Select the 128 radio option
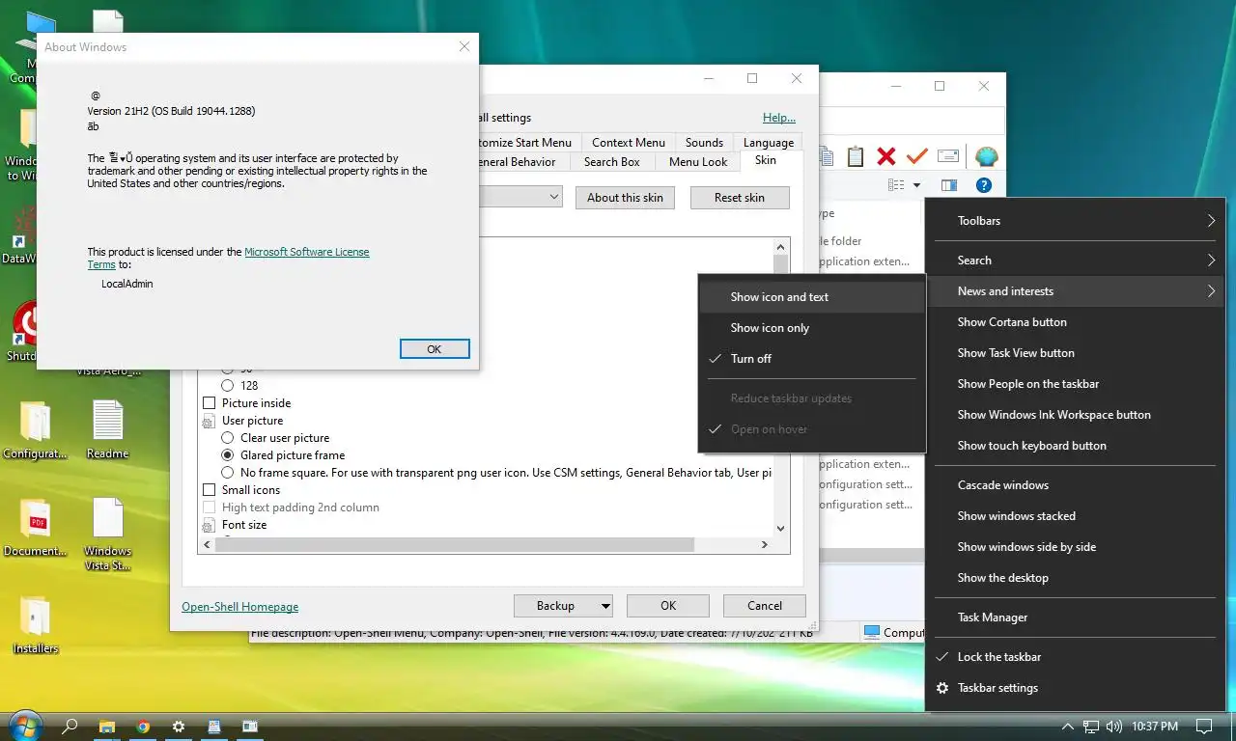The width and height of the screenshot is (1236, 741). (228, 386)
